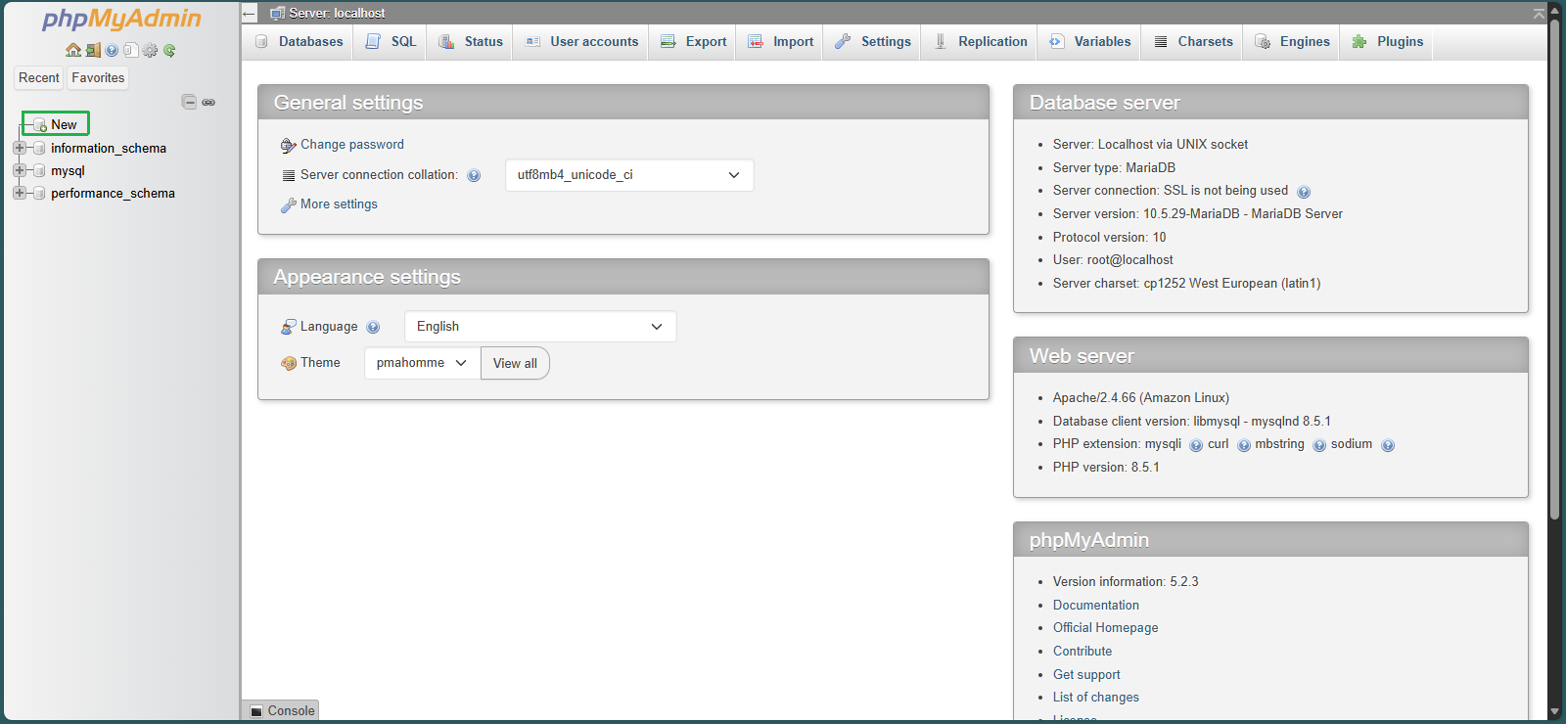1566x724 pixels.
Task: Click help icon following mysqli extension
Action: (x=1196, y=445)
